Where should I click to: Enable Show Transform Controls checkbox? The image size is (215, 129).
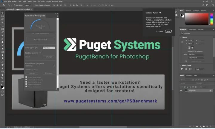[x=34, y=5]
